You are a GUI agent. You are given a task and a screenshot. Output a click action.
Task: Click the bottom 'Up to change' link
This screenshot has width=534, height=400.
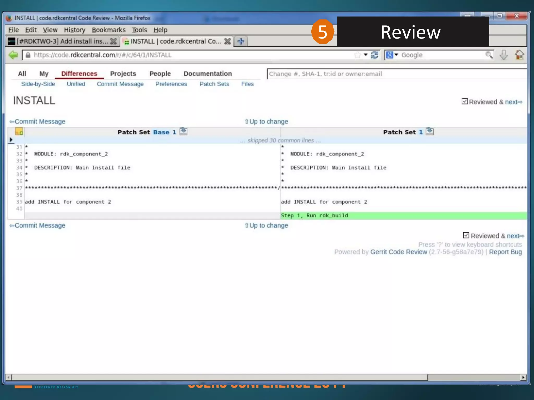(x=266, y=225)
